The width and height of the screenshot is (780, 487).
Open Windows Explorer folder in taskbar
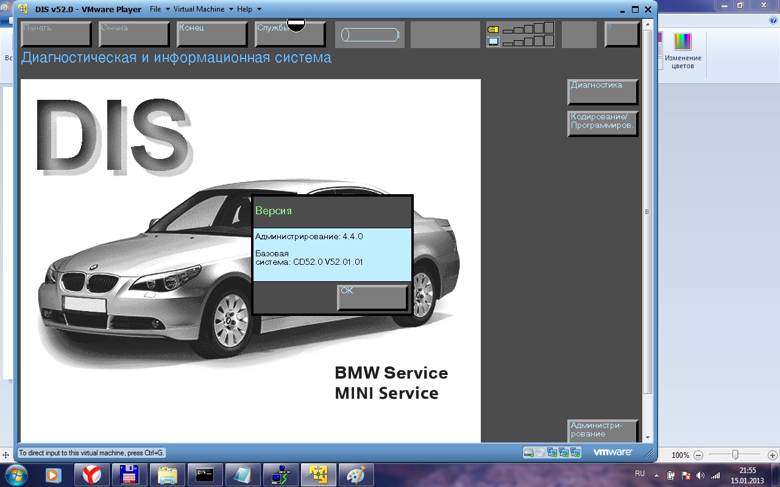167,475
